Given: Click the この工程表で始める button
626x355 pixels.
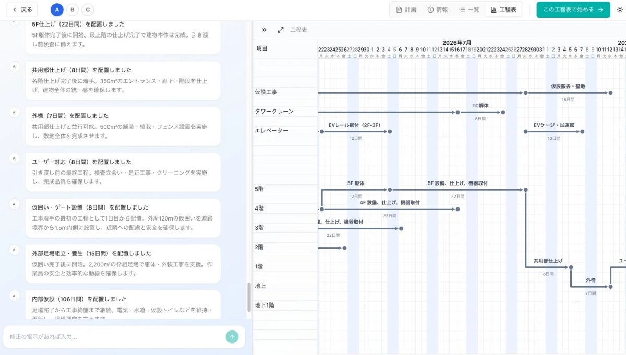Looking at the screenshot, I should (573, 9).
